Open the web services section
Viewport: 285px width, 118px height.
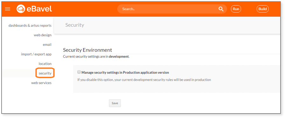pyautogui.click(x=41, y=83)
